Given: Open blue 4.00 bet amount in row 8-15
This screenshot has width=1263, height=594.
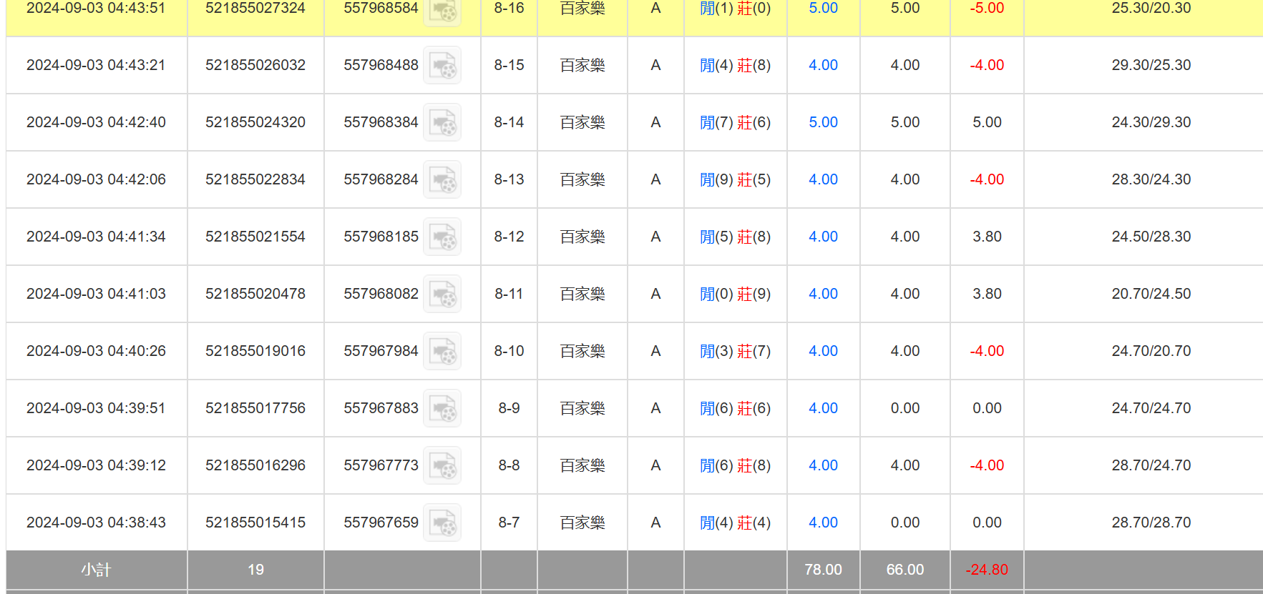Looking at the screenshot, I should pyautogui.click(x=823, y=65).
